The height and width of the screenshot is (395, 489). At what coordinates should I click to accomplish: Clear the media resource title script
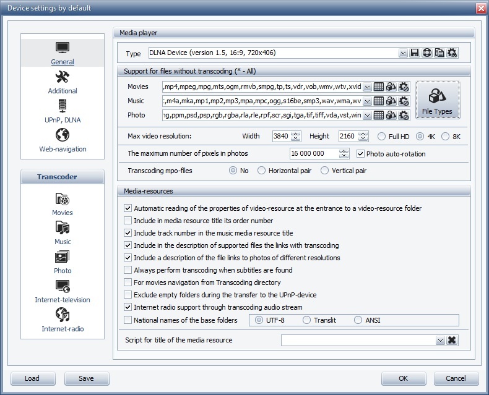[x=452, y=340]
